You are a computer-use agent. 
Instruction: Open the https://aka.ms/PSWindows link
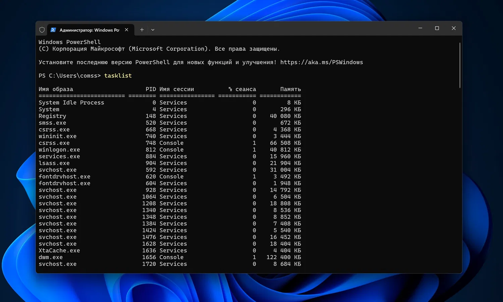click(322, 62)
